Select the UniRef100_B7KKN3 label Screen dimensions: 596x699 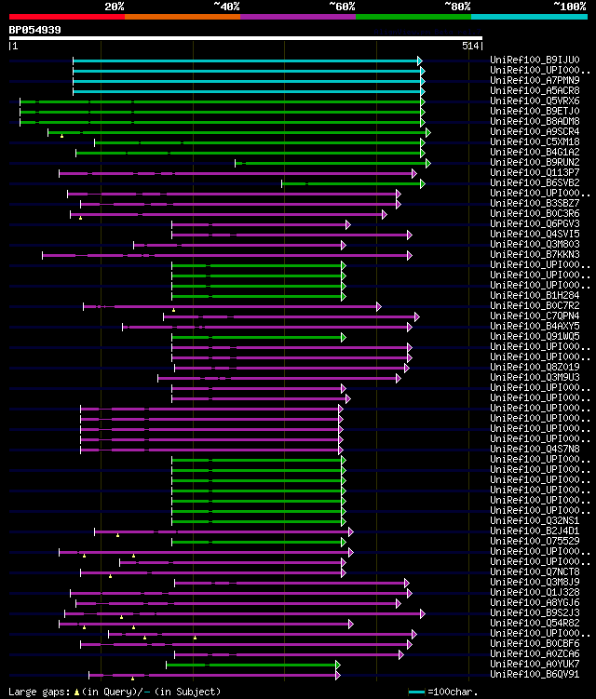535,255
